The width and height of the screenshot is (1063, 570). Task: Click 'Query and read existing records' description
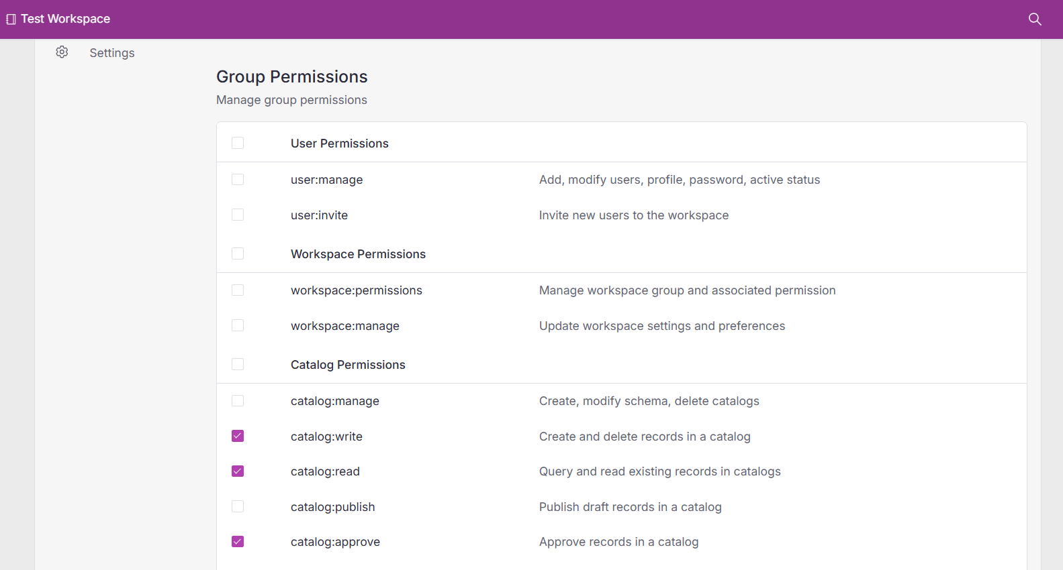pos(660,471)
